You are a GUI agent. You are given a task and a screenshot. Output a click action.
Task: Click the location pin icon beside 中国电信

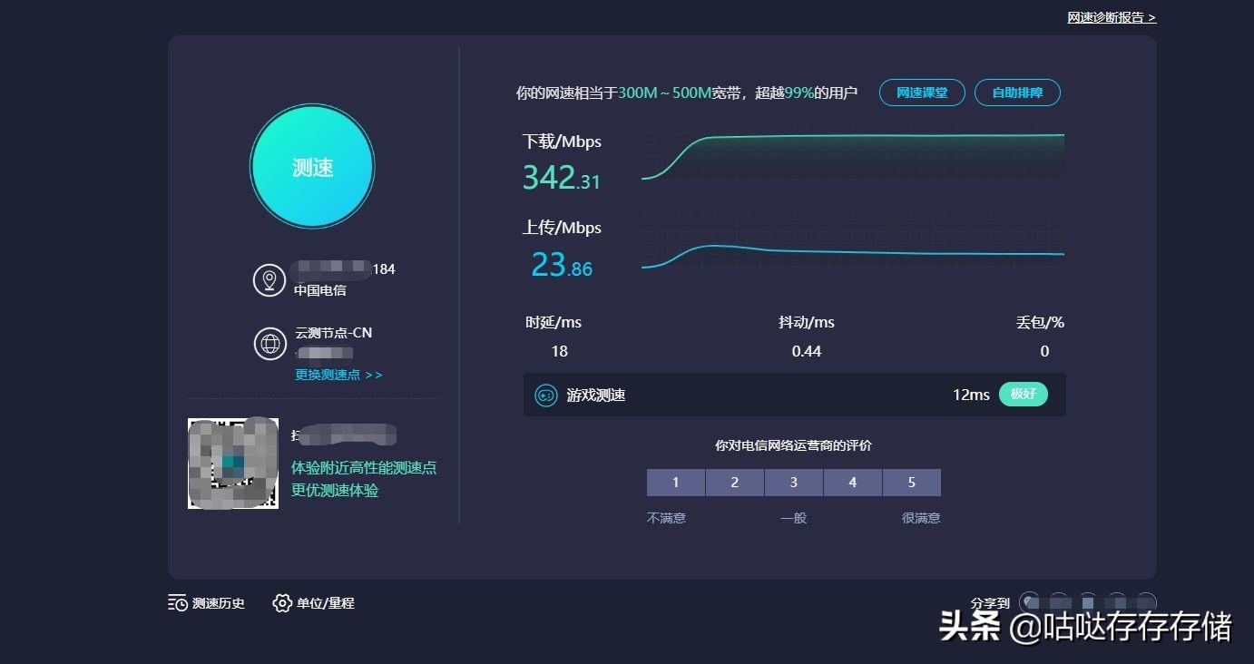tap(269, 280)
